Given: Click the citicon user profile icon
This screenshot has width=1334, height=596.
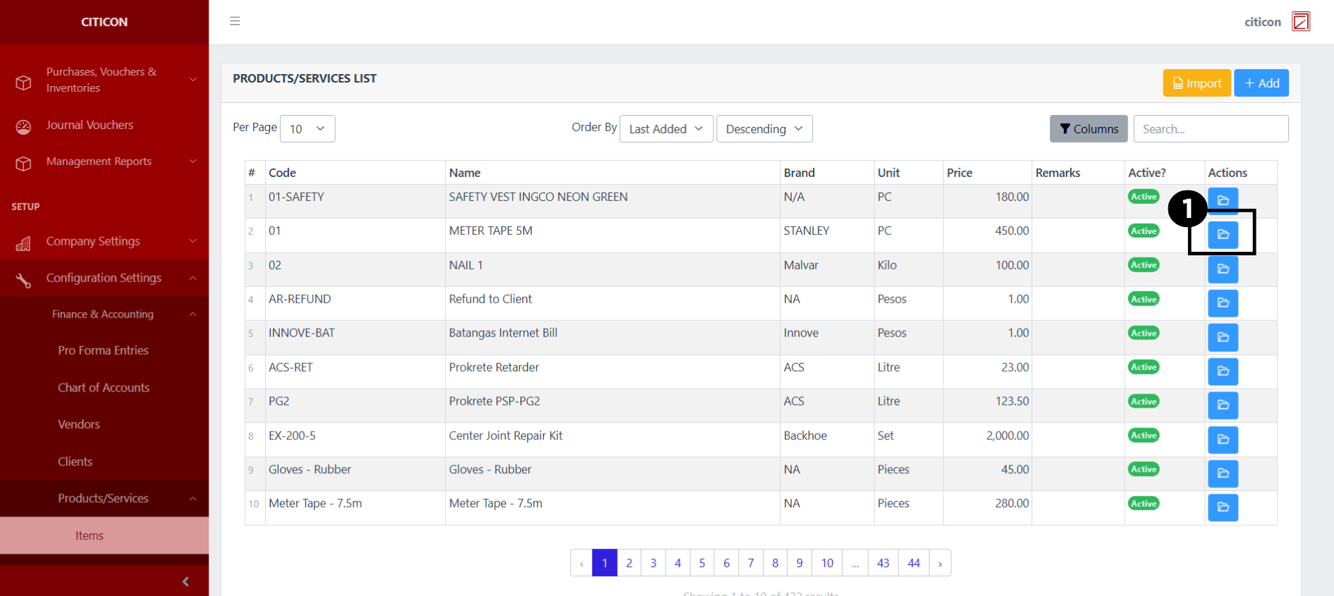Looking at the screenshot, I should click(1300, 22).
